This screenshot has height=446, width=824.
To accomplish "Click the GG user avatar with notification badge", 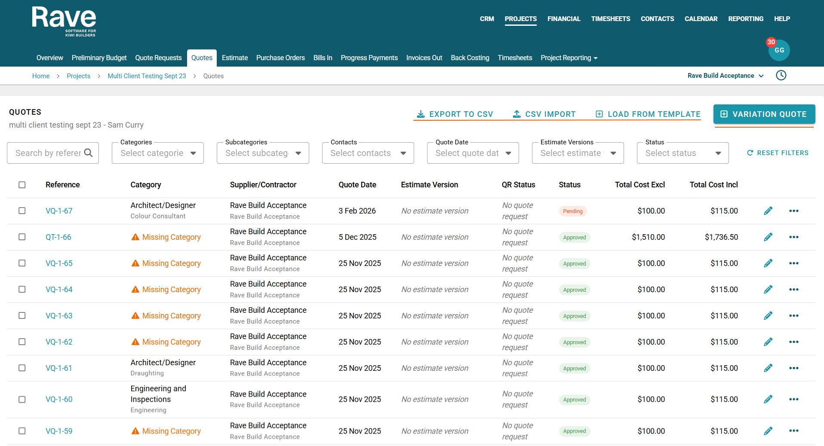I will (x=779, y=50).
